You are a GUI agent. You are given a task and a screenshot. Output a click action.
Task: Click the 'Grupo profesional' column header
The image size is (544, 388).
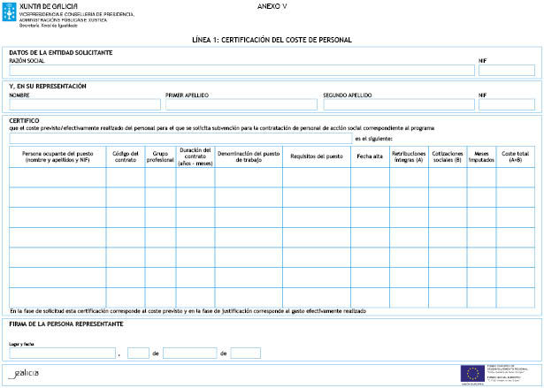[x=160, y=156]
